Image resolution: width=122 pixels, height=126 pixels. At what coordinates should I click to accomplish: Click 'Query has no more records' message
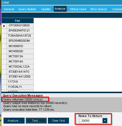tap(28, 106)
